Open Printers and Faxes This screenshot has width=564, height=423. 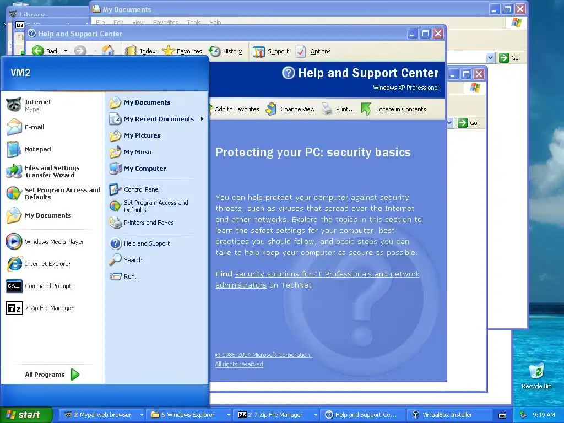point(157,223)
